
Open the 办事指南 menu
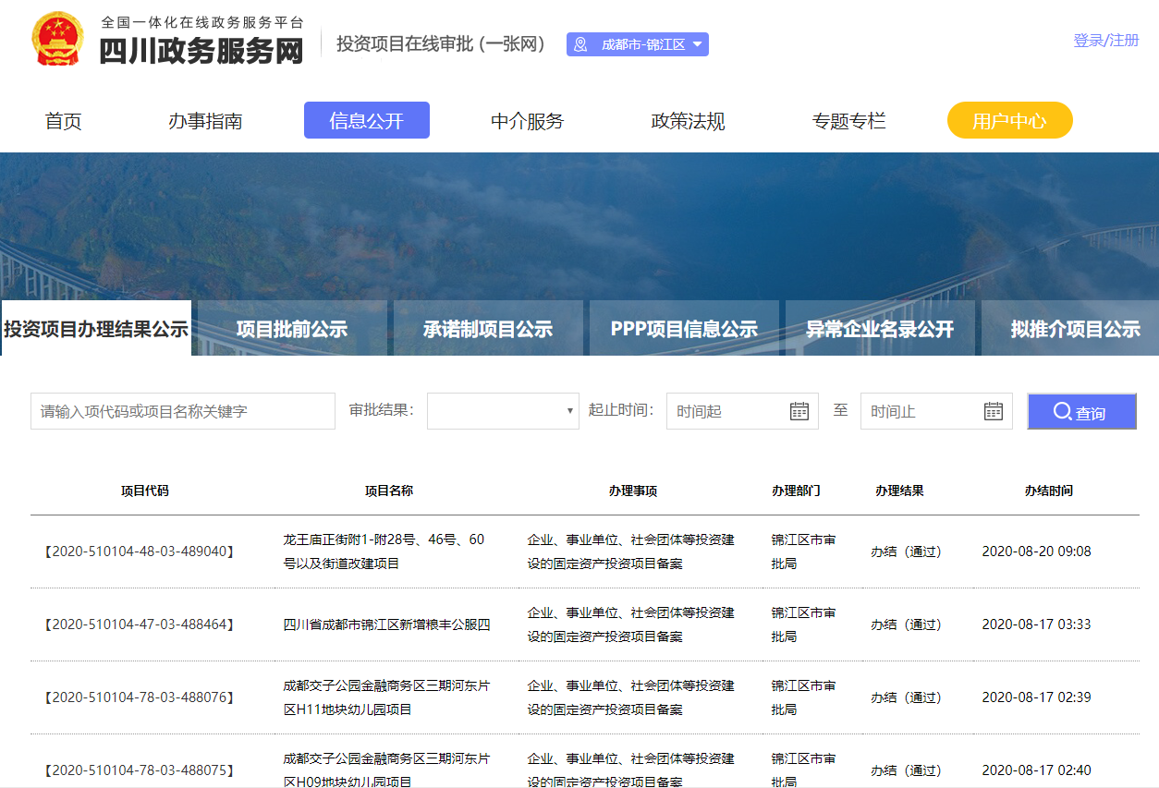tap(205, 121)
